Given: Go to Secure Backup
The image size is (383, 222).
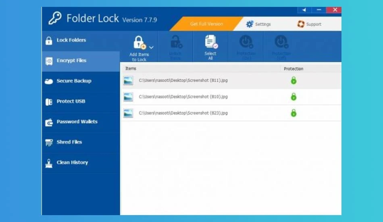Looking at the screenshot, I should 81,81.
